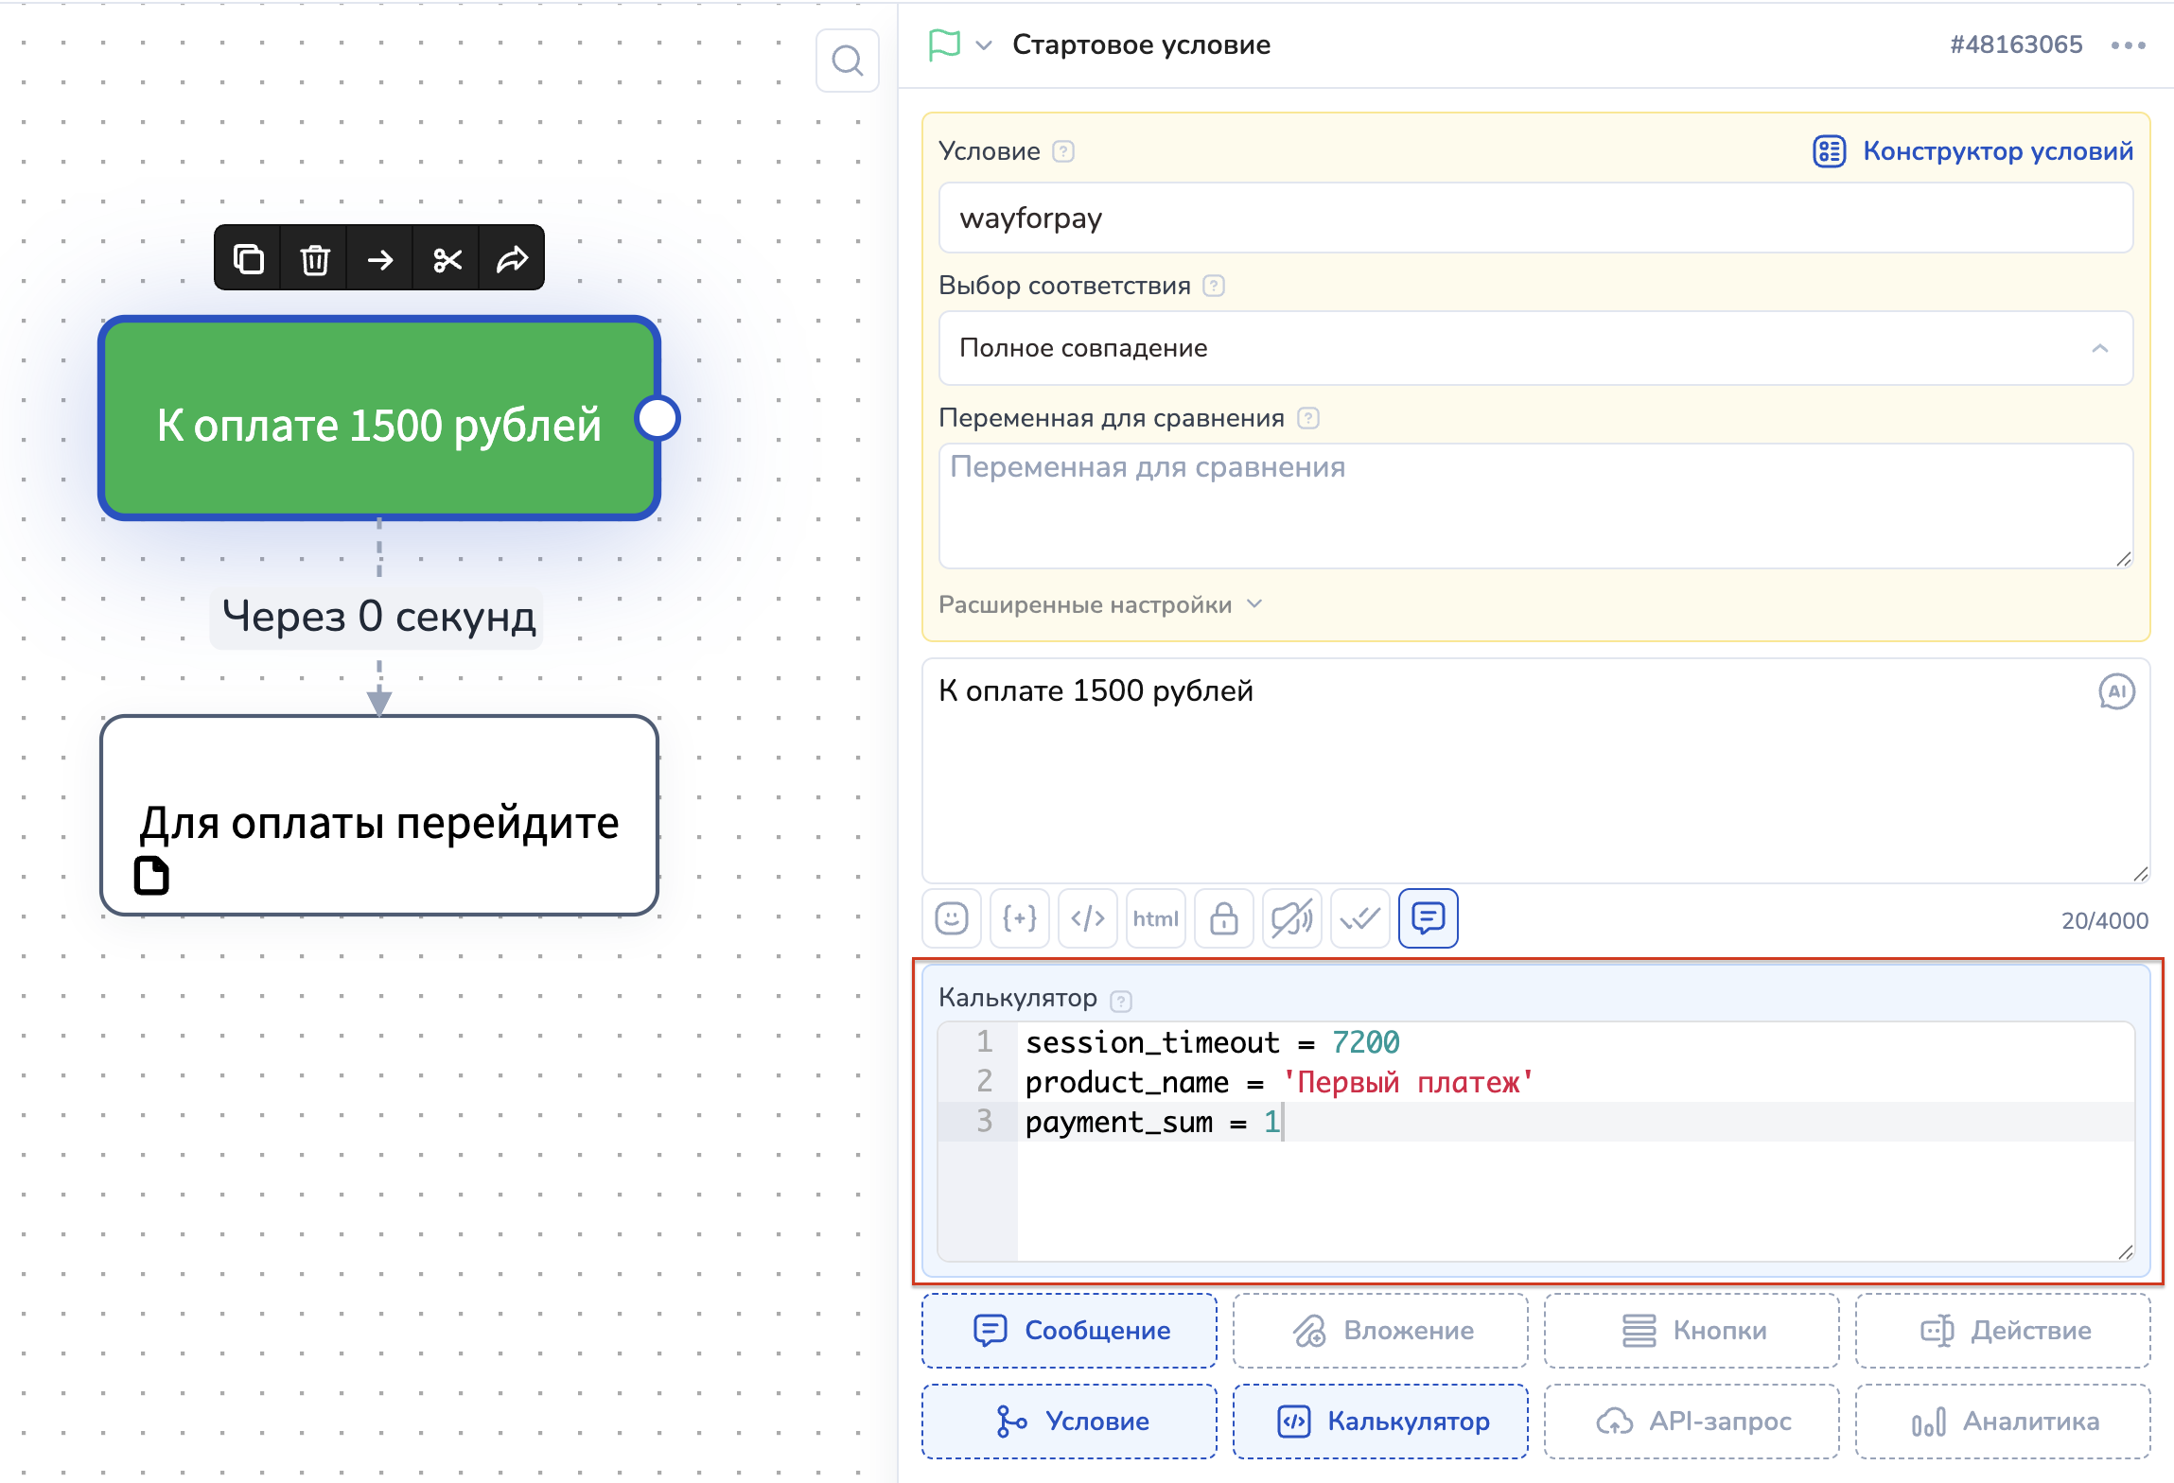Open the canvas search magnifier
This screenshot has height=1483, width=2174.
[847, 61]
